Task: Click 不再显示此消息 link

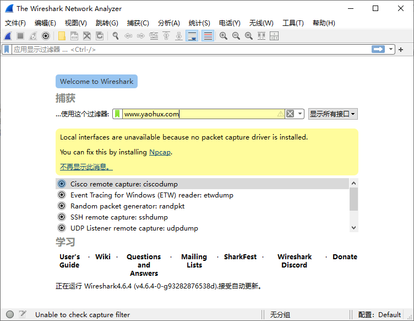Action: pyautogui.click(x=86, y=167)
